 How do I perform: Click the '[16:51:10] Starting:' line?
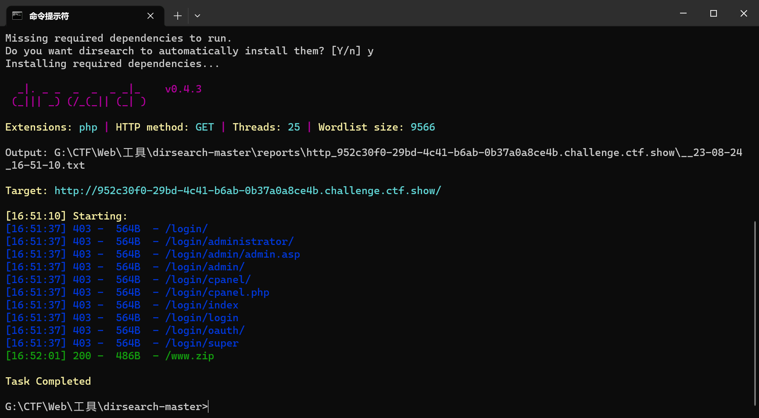66,216
